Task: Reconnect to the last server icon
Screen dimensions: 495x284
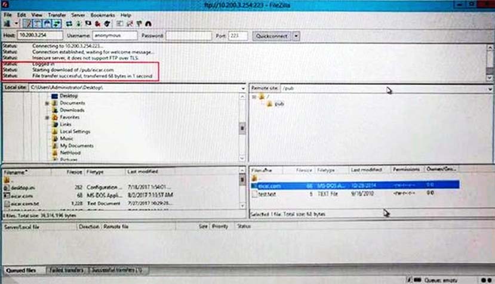Action: click(x=107, y=24)
